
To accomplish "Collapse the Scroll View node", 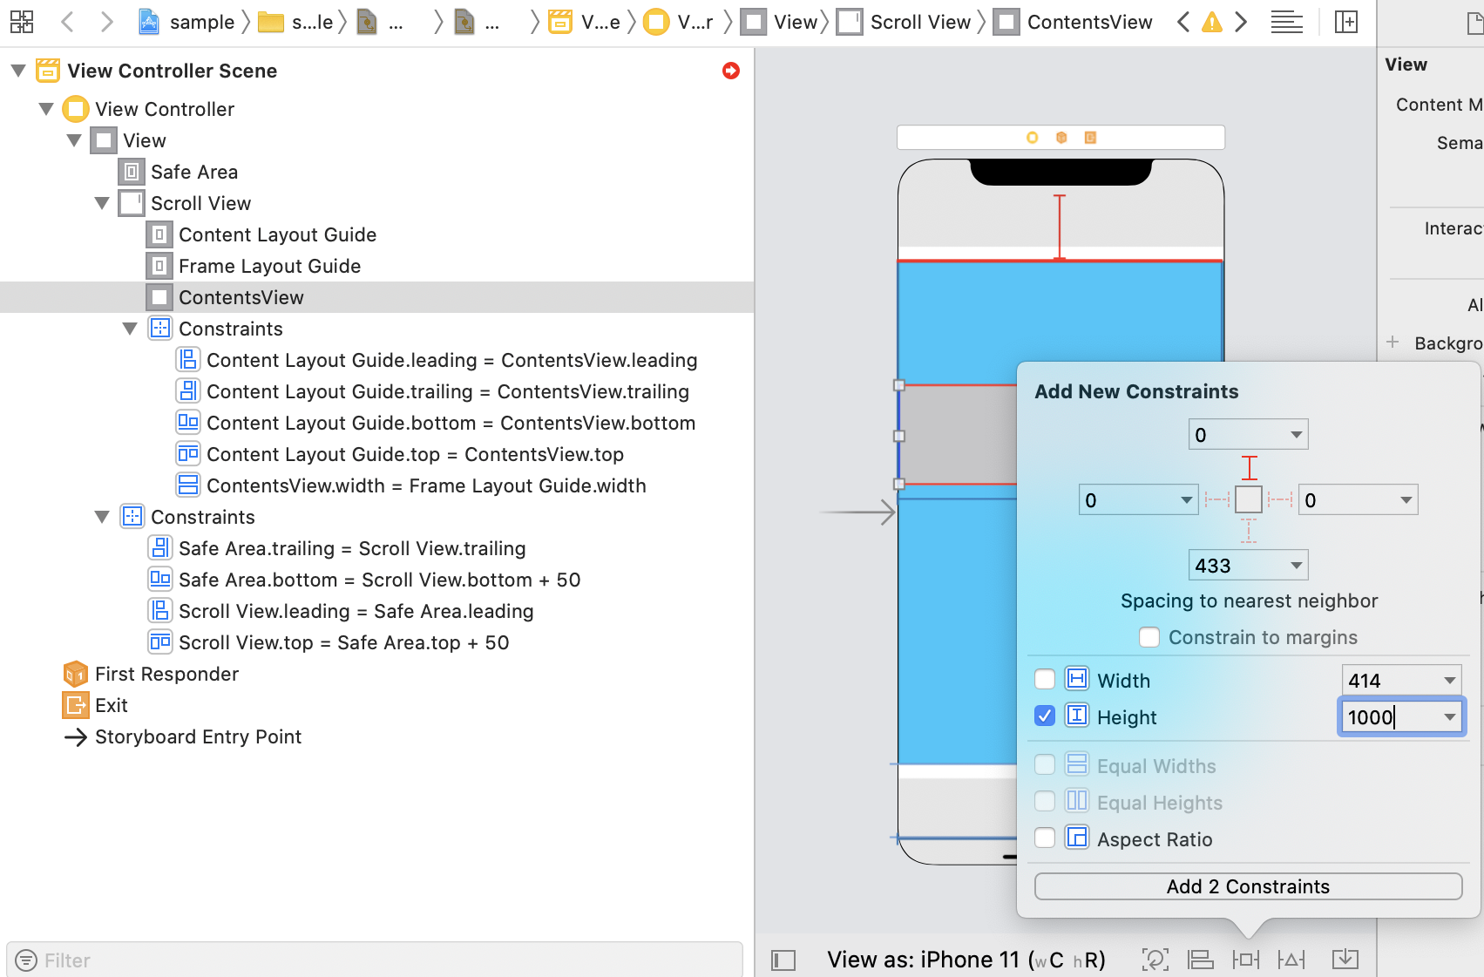I will 102,203.
